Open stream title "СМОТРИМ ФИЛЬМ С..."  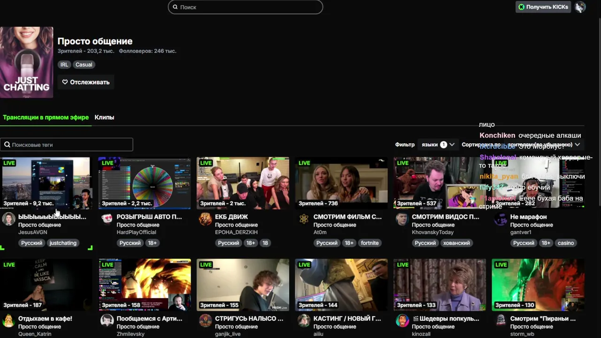point(347,217)
